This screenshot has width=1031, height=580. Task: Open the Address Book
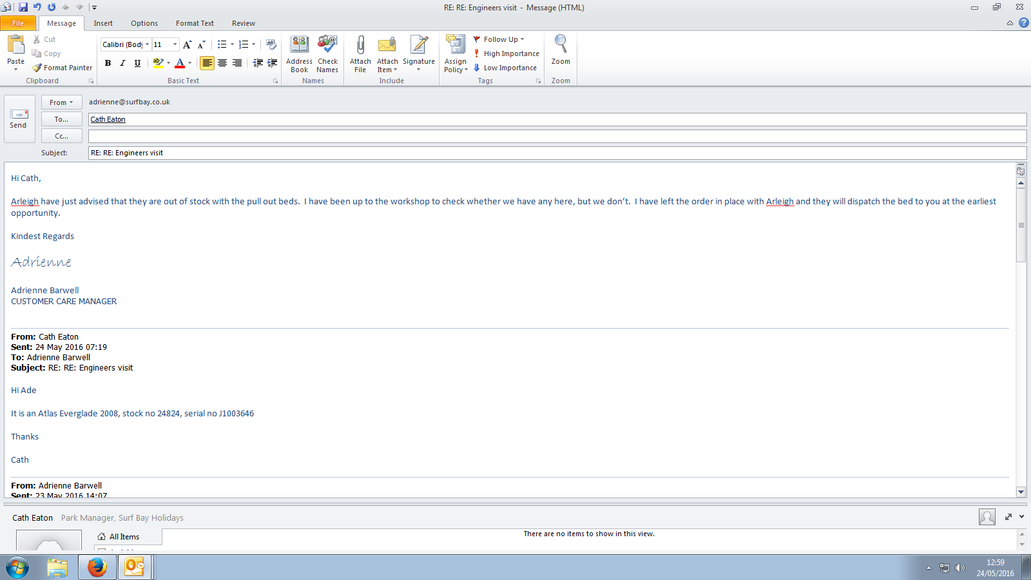299,46
